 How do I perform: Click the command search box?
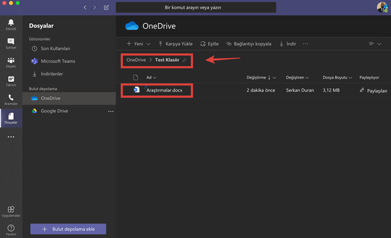click(x=196, y=8)
